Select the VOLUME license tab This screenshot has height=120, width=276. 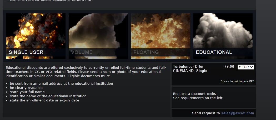[x=98, y=36]
